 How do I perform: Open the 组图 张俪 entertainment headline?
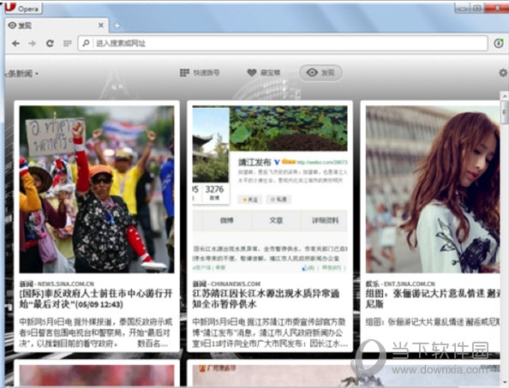pos(433,299)
